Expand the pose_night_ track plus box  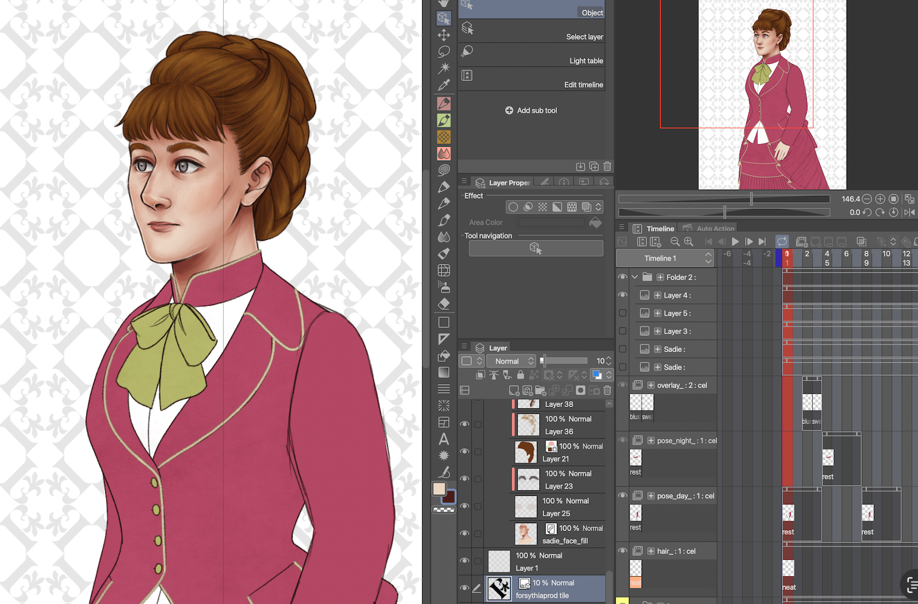(x=651, y=441)
